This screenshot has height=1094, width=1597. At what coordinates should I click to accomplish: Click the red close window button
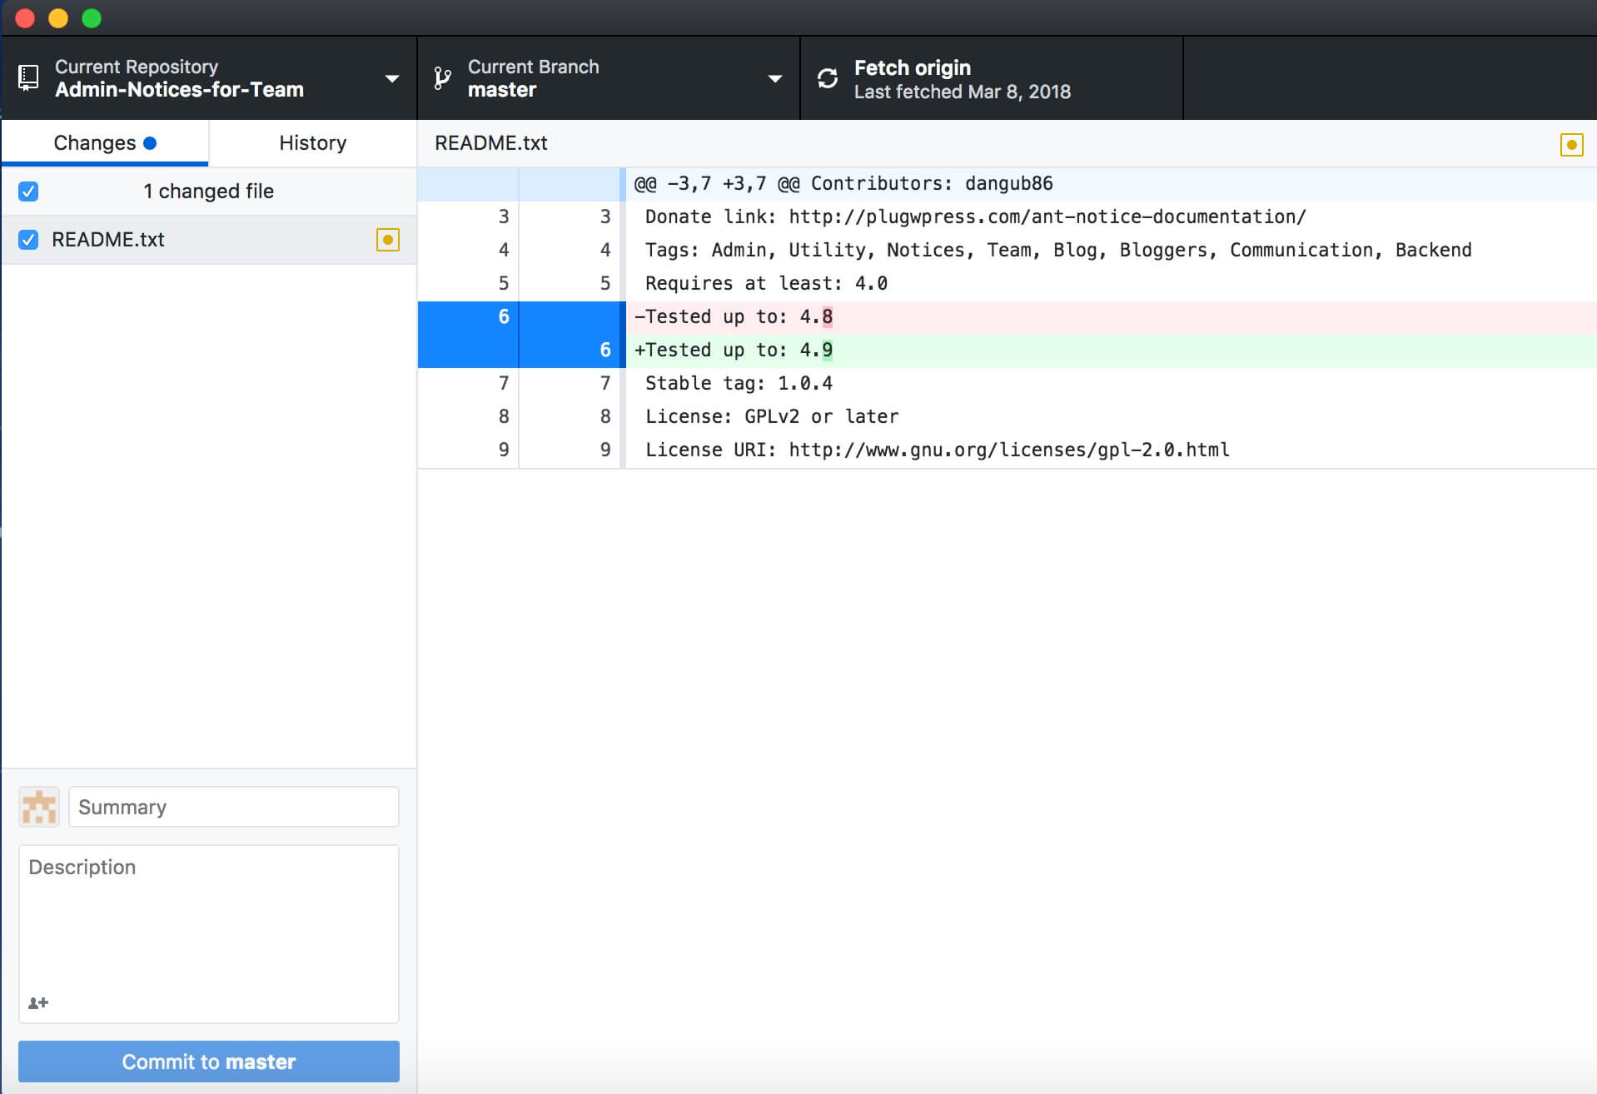coord(25,17)
